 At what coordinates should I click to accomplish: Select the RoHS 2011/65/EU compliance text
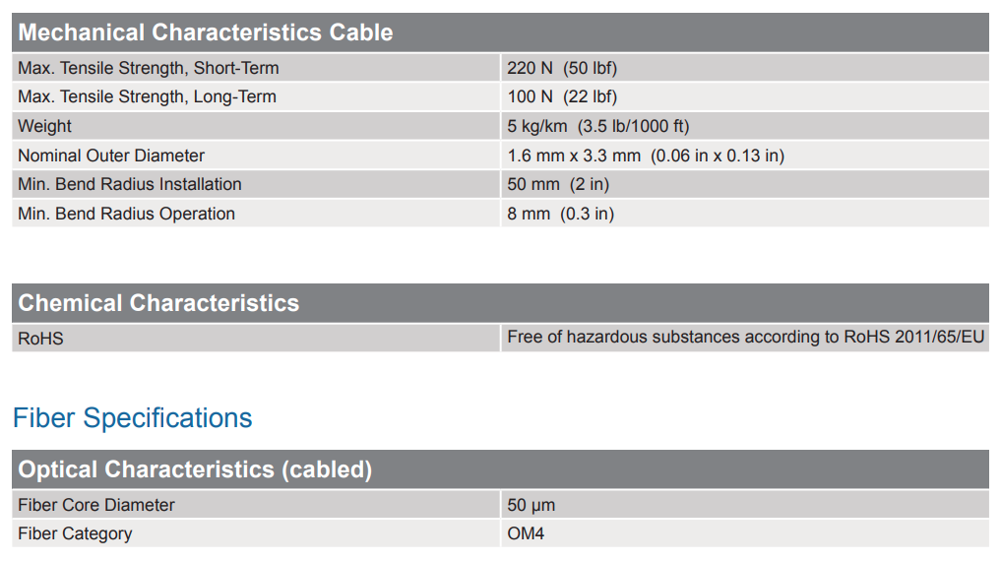coord(745,337)
